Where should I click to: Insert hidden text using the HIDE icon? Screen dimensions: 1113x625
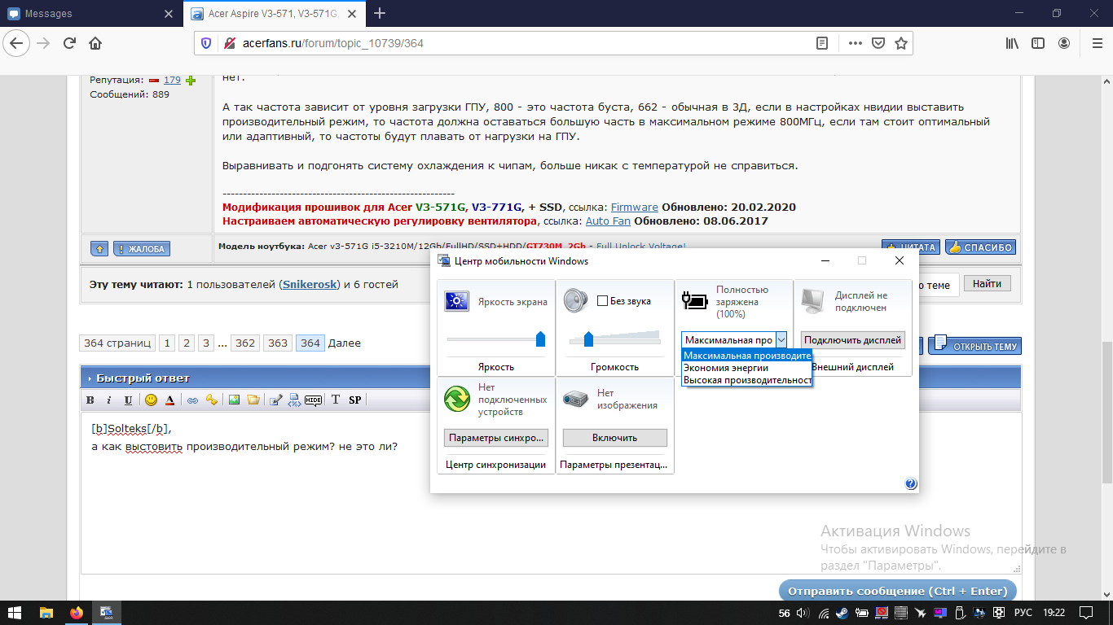[314, 400]
